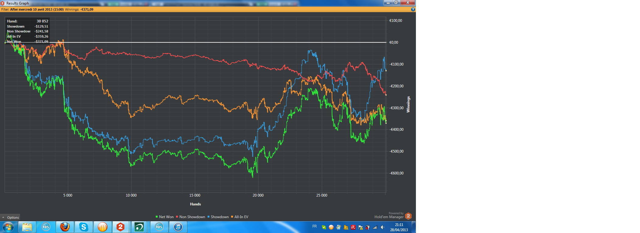Click the x-axis label 5 000
Viewport: 640px width, 233px height.
[x=68, y=195]
